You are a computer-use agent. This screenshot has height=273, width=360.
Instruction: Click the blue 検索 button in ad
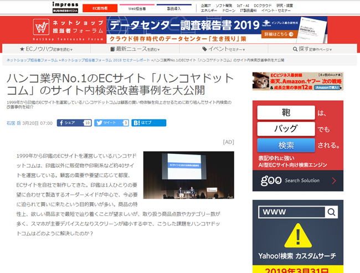[x=286, y=145]
